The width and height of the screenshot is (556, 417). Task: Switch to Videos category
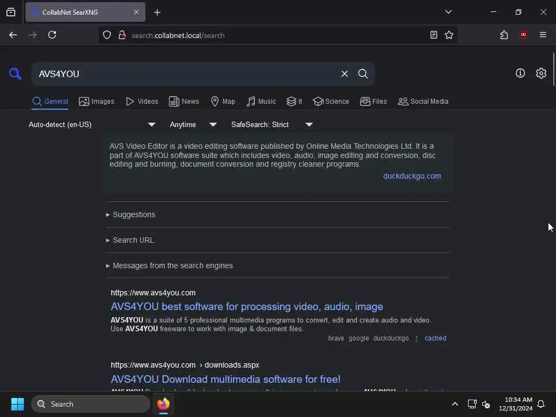(142, 102)
